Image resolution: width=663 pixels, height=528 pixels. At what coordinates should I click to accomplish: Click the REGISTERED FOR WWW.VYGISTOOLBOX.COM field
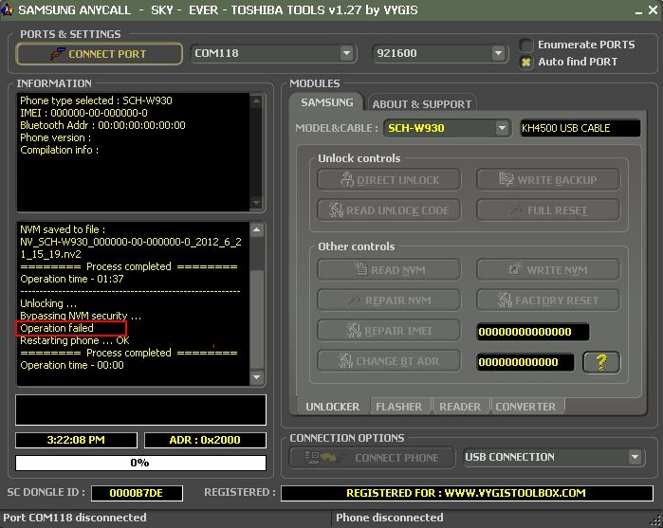[467, 493]
